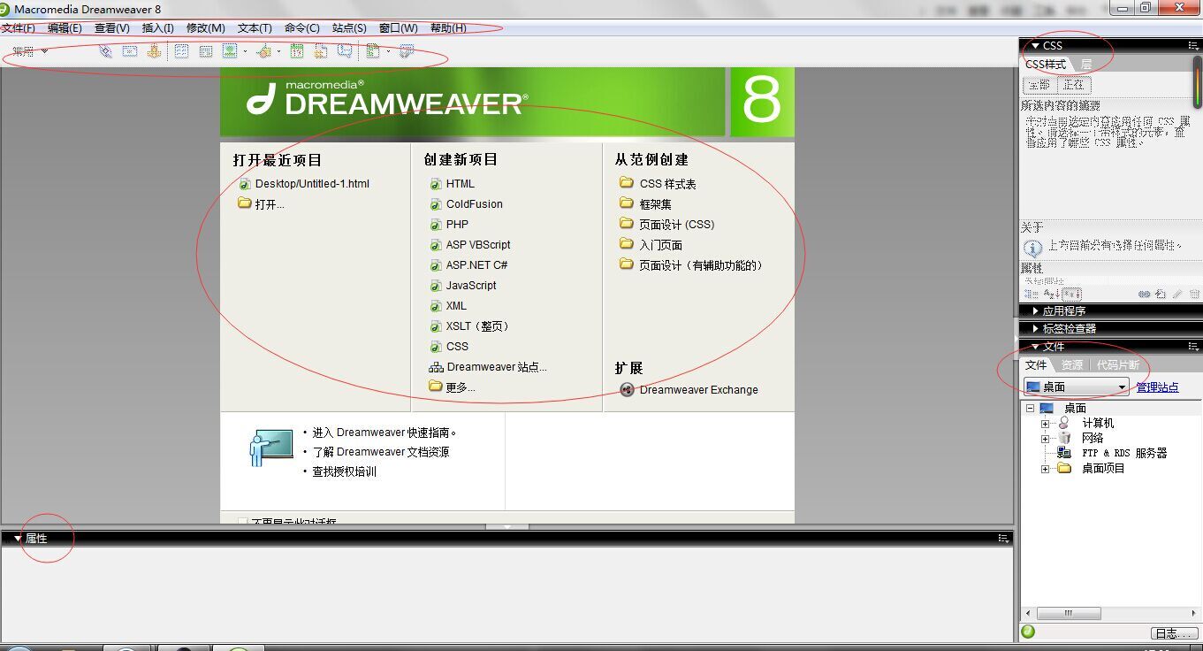
Task: Click the Properties panel options menu icon
Action: coord(1003,538)
